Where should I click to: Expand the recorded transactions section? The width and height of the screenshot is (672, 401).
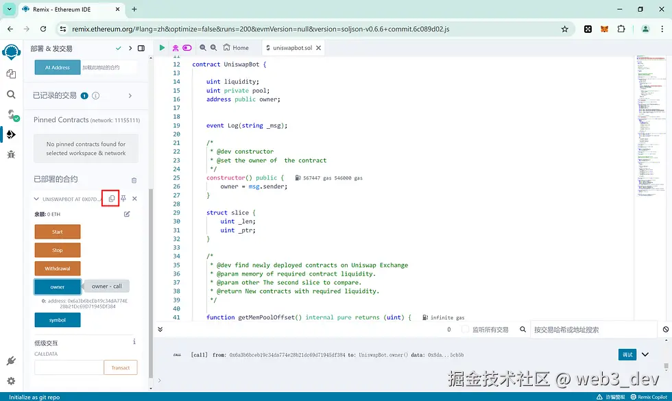130,95
